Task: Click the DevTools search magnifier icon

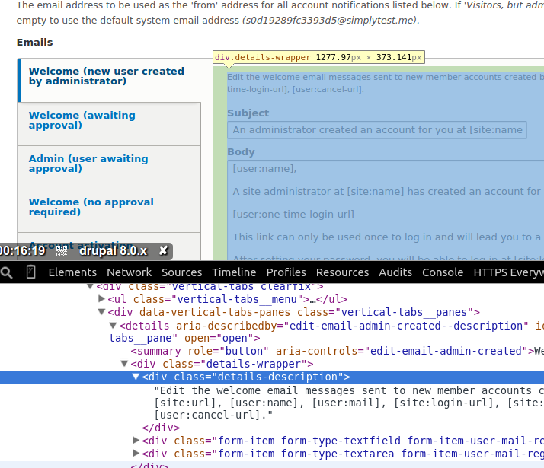Action: click(6, 272)
